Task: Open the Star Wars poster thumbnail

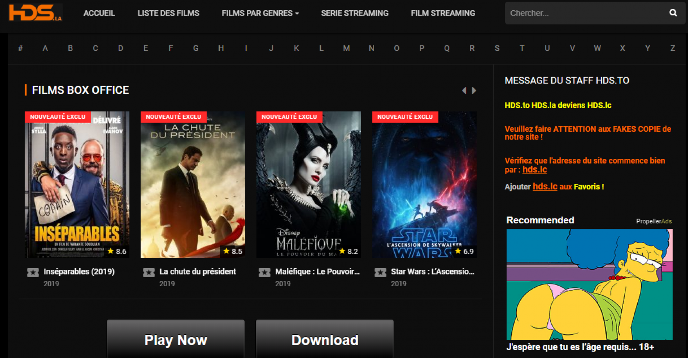Action: [x=424, y=185]
